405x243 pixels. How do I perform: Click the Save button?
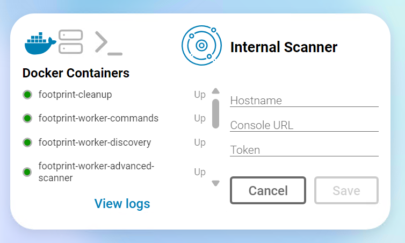(x=346, y=190)
